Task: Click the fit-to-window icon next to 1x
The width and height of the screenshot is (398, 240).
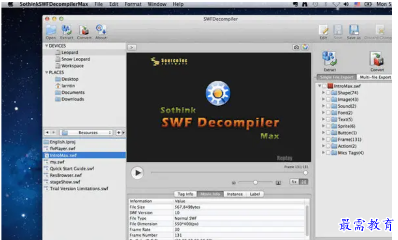Action: 304,182
